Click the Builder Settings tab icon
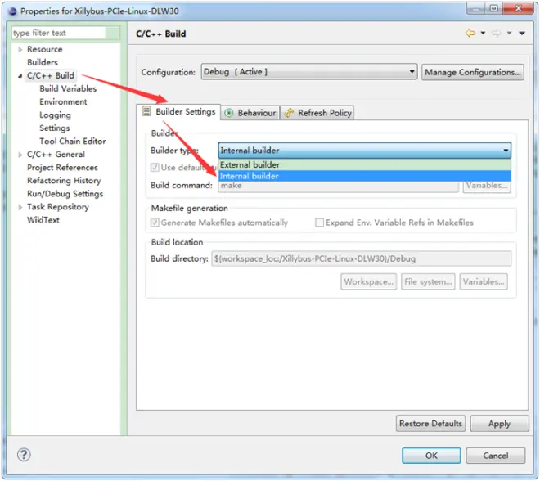 [146, 111]
